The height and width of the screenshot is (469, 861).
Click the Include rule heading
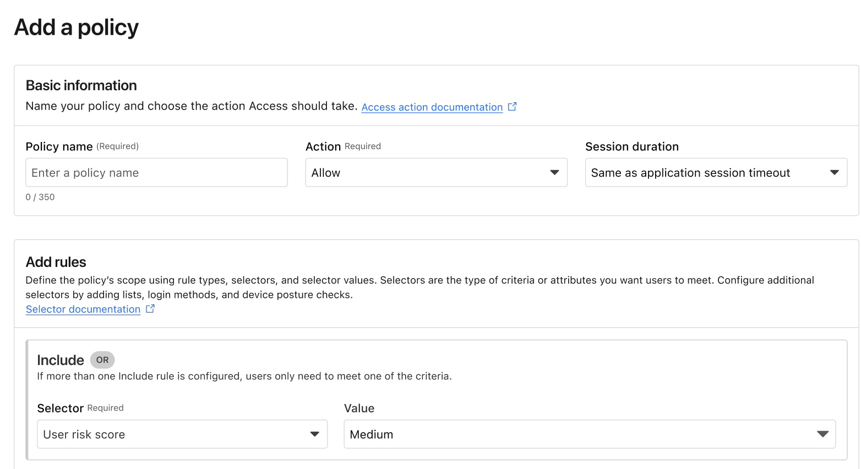(61, 360)
